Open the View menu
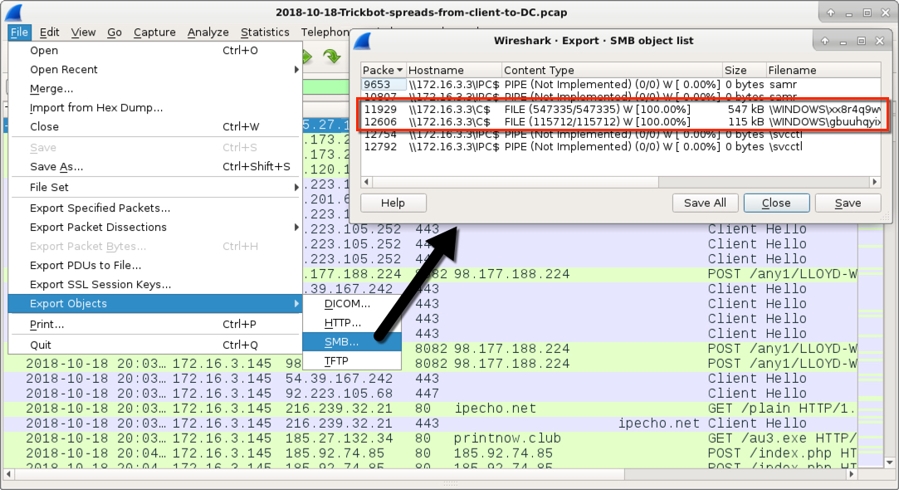Viewport: 899px width, 490px height. pyautogui.click(x=83, y=32)
